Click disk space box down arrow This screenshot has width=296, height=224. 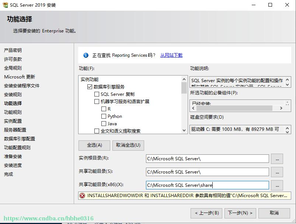click(x=287, y=132)
